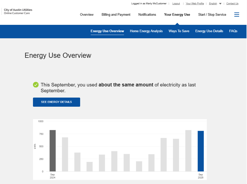
Task: Open Your Web Profile link
Action: pyautogui.click(x=195, y=3)
